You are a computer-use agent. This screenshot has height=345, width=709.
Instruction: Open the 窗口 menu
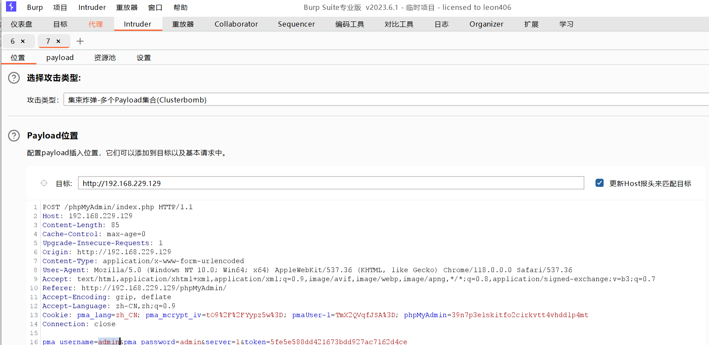(155, 7)
